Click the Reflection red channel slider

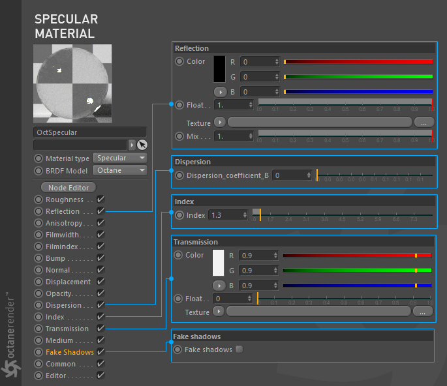[x=358, y=62]
